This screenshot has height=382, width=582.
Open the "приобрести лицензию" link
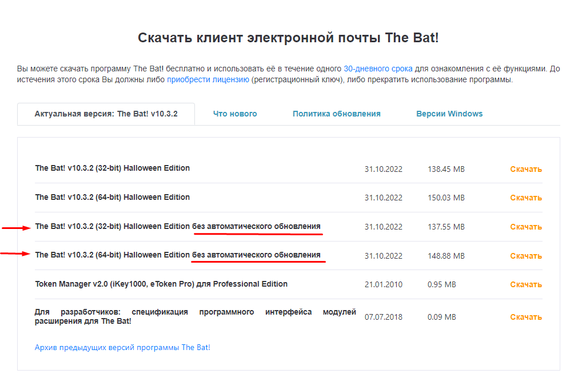coord(208,79)
